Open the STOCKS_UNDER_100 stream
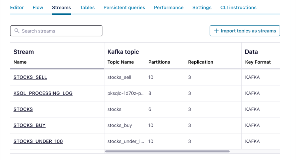Image resolution: width=296 pixels, height=160 pixels. [38, 141]
